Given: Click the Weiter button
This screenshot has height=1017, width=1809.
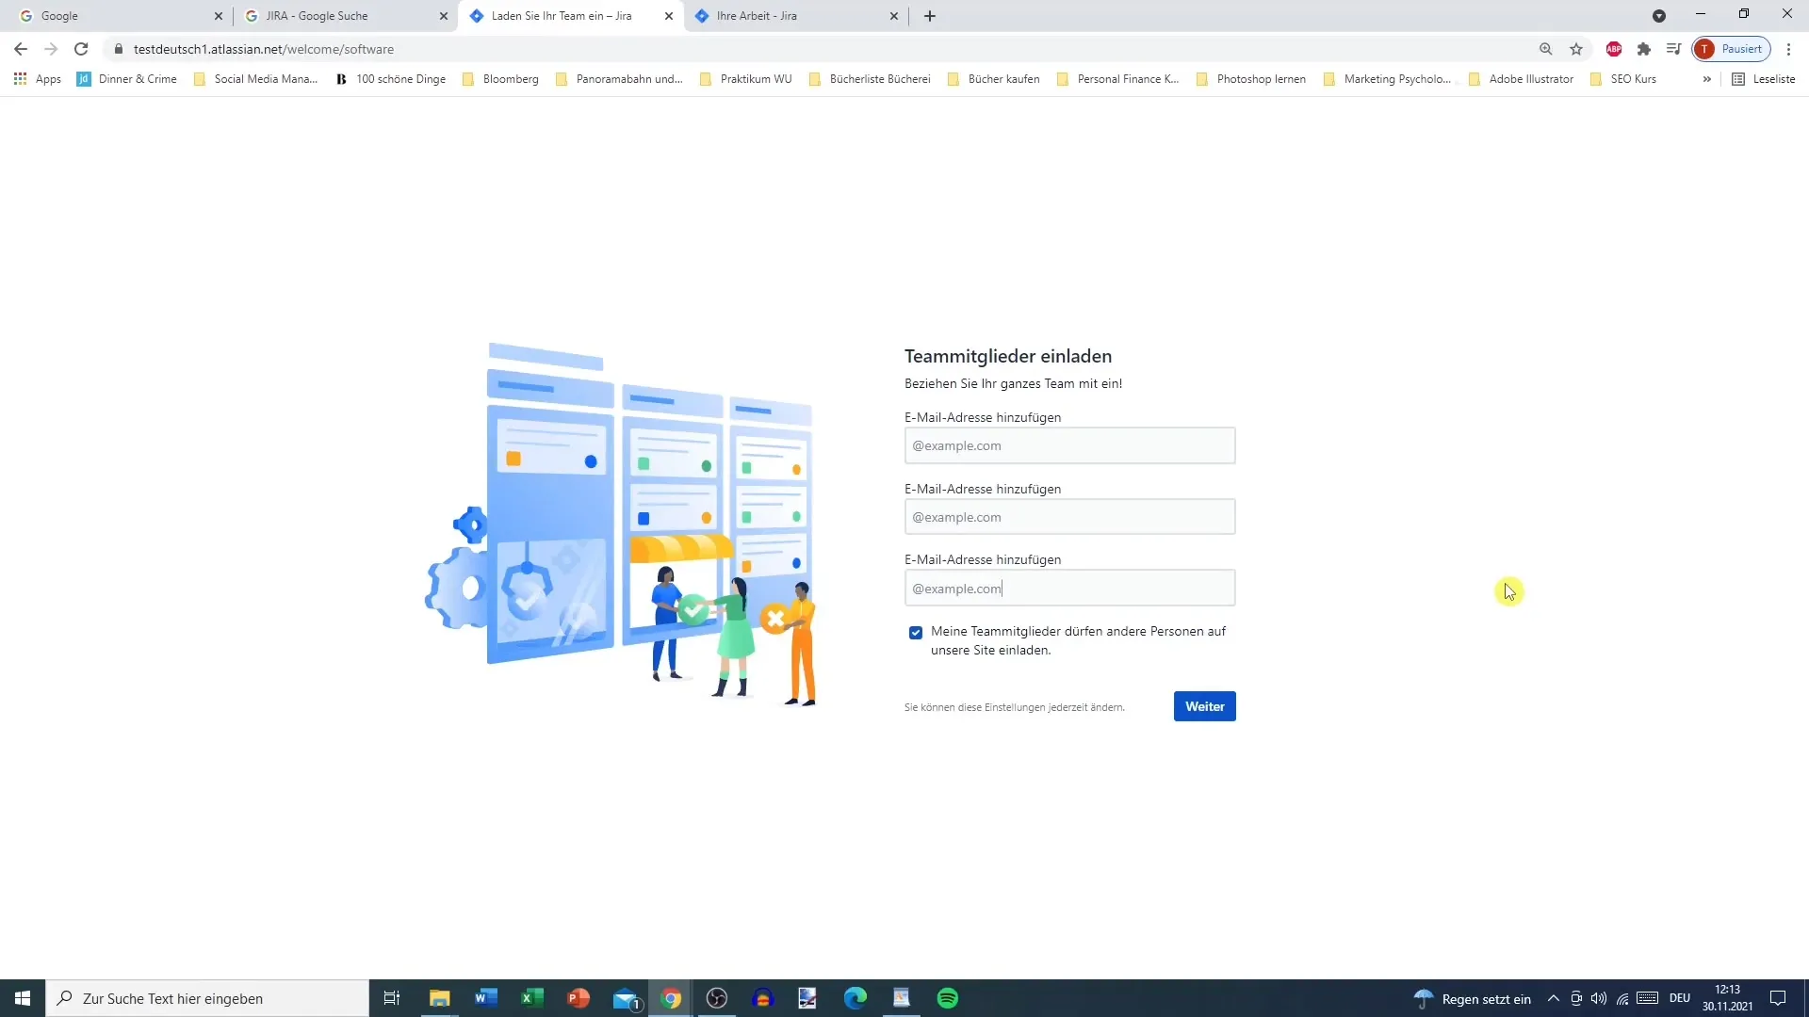Looking at the screenshot, I should tap(1204, 706).
